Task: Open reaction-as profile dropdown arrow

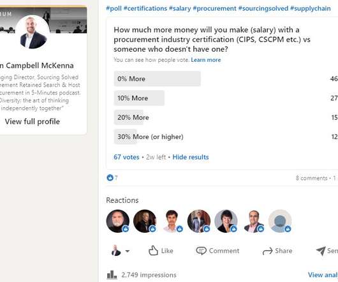Action: click(127, 251)
